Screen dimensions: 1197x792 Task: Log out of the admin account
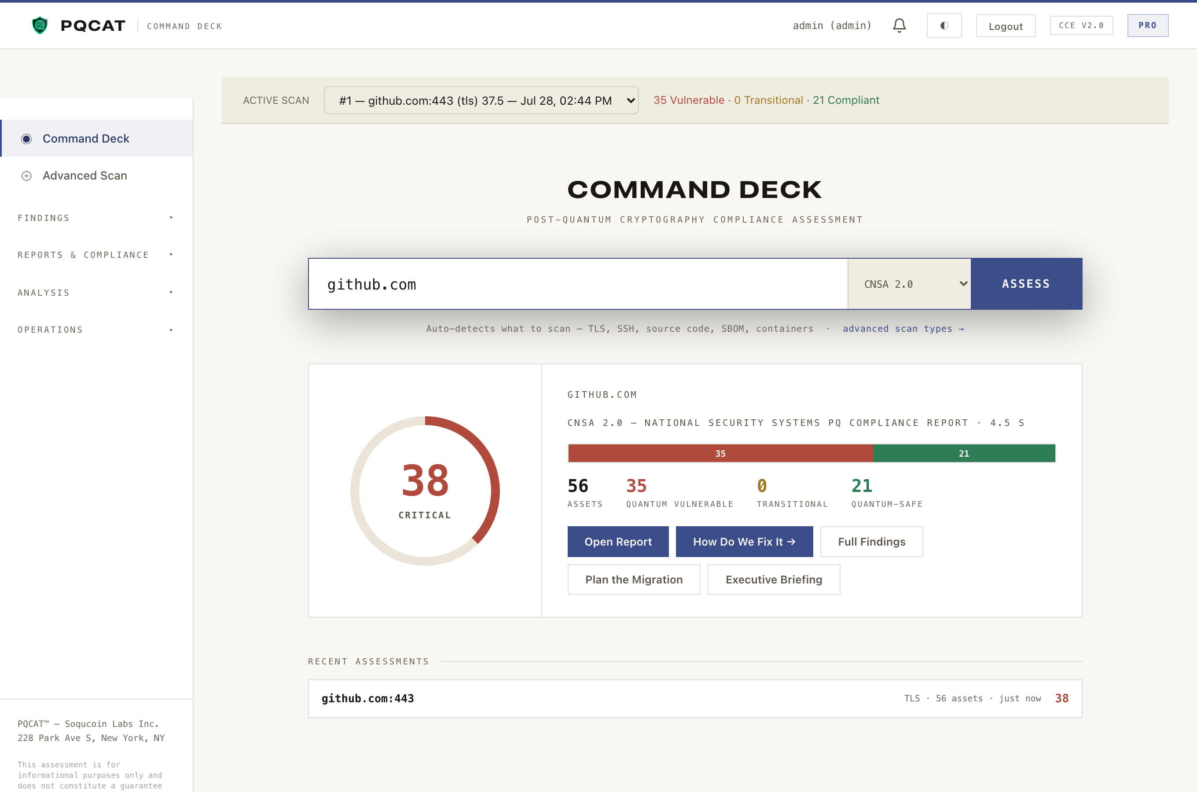point(1005,26)
